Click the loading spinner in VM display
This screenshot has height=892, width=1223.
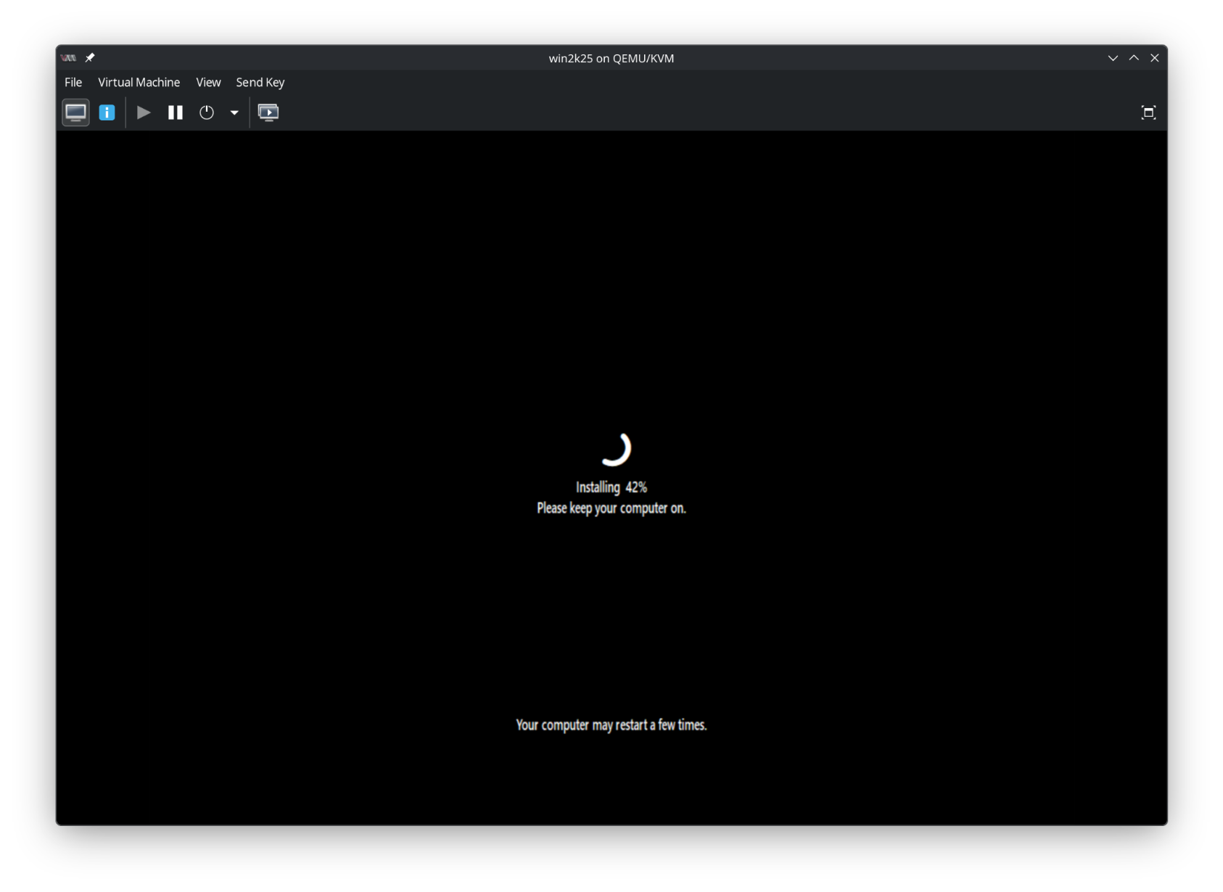point(615,449)
